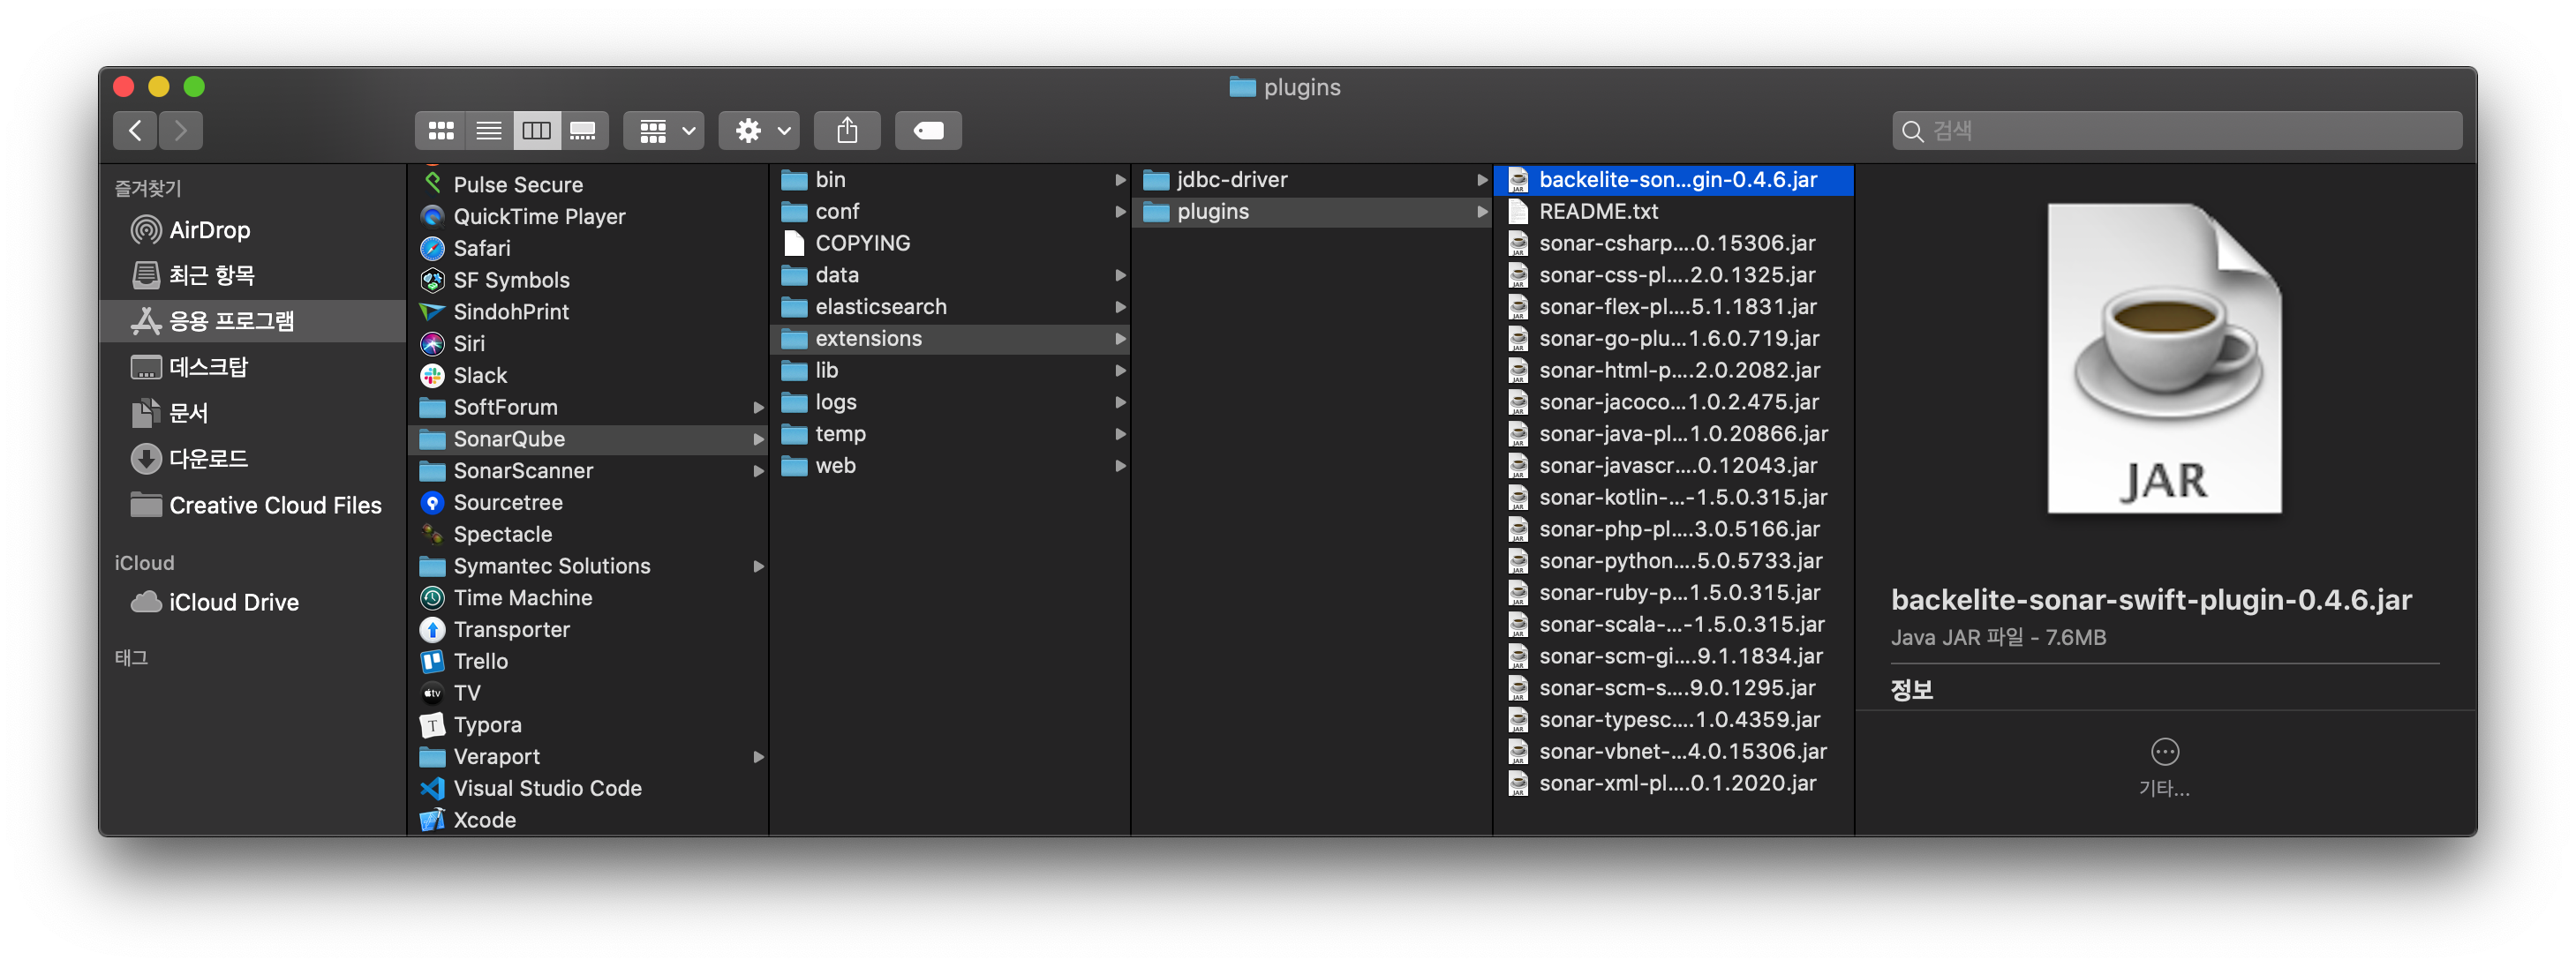Select Creative Cloud Files in sidebar

point(275,506)
